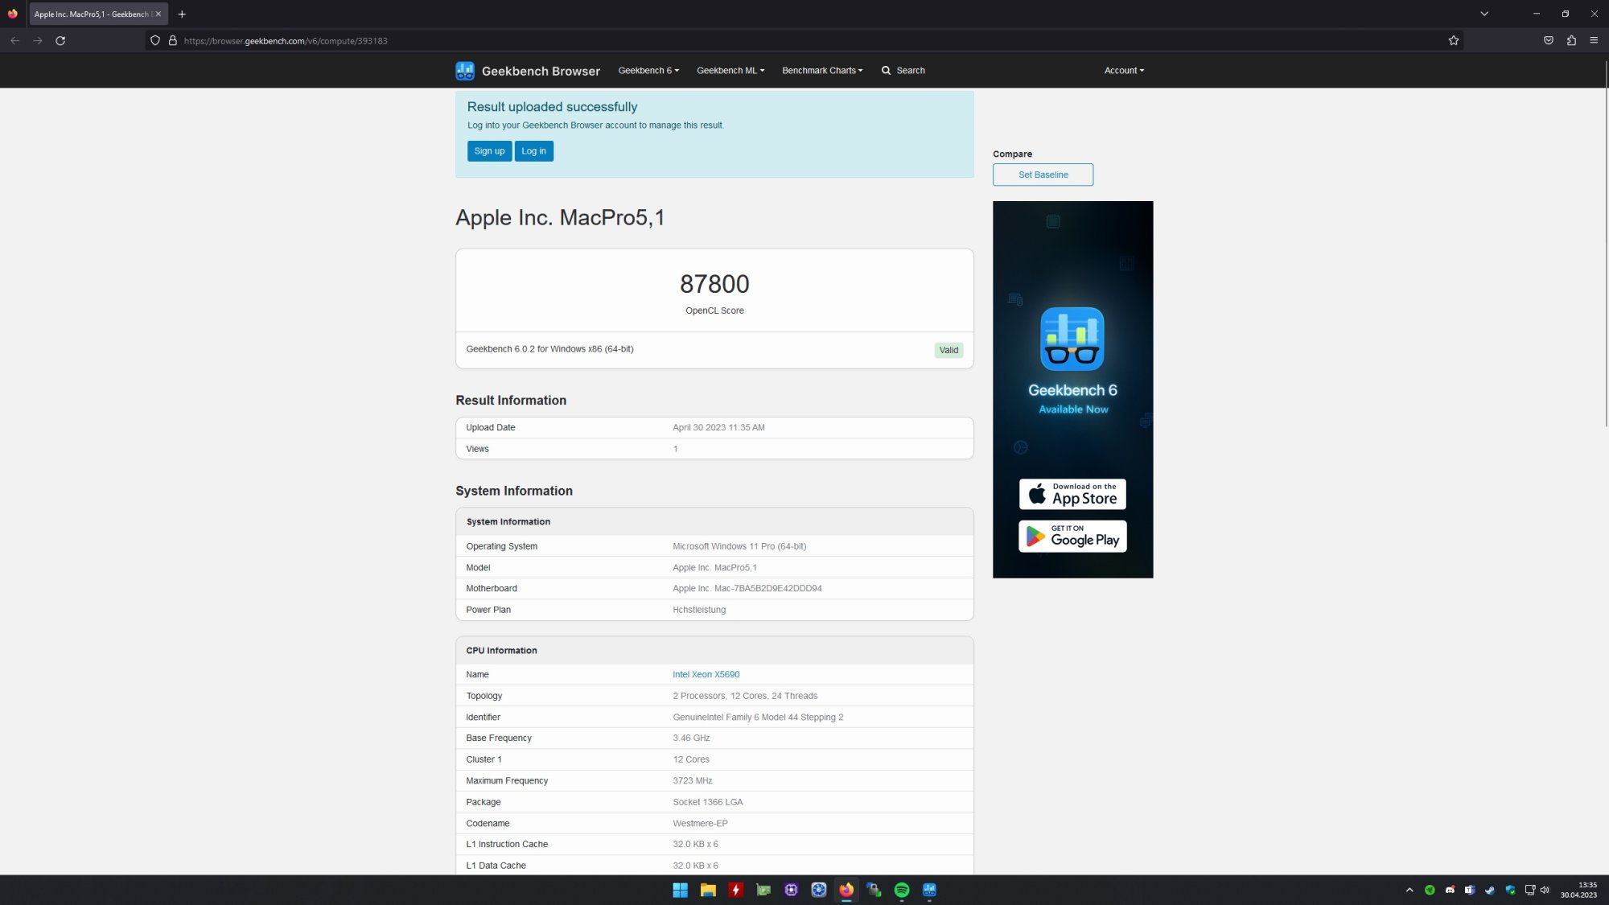Viewport: 1609px width, 905px height.
Task: Open the Geekbench app in taskbar
Action: coord(929,890)
